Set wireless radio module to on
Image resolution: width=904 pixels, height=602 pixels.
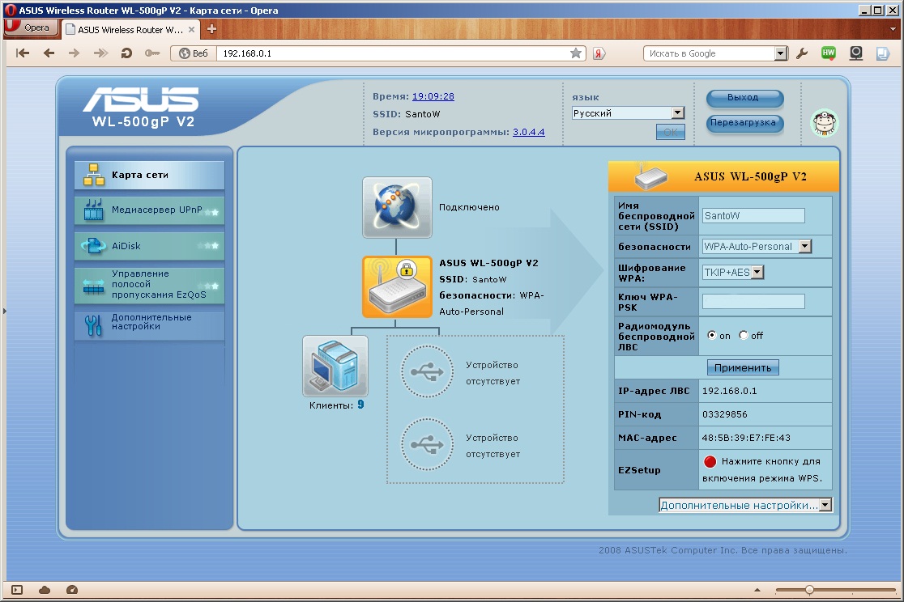tap(712, 336)
